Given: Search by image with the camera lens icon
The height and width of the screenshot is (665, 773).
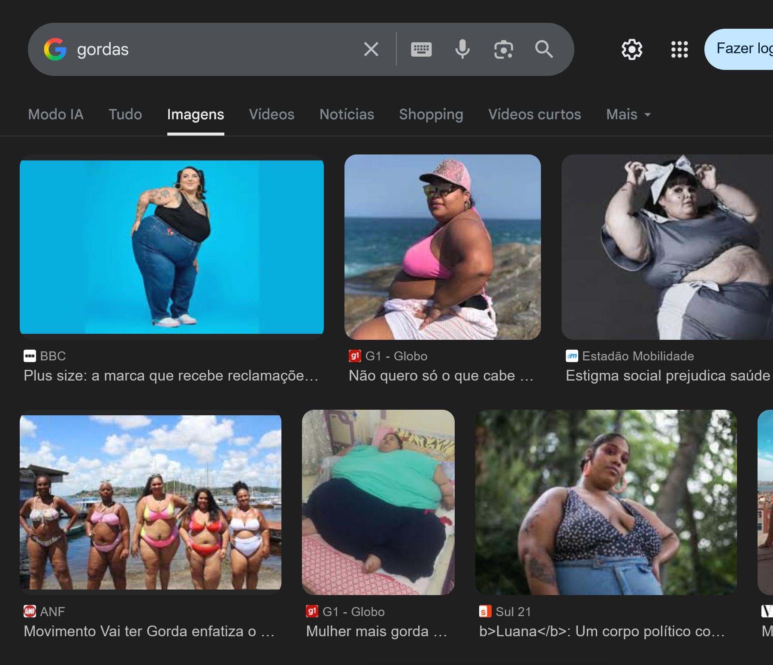Looking at the screenshot, I should [x=504, y=49].
